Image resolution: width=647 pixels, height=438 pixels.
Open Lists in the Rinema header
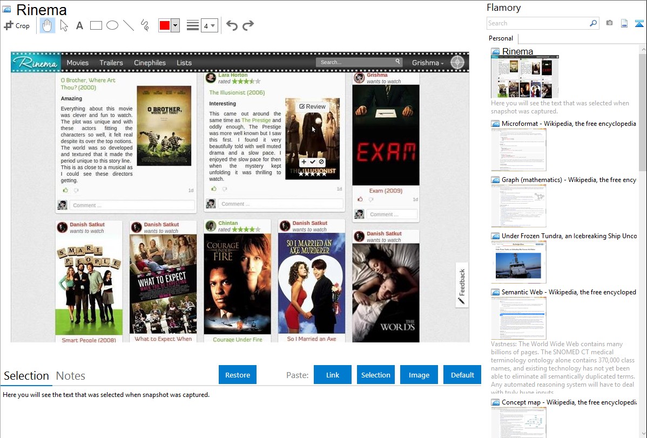(184, 63)
